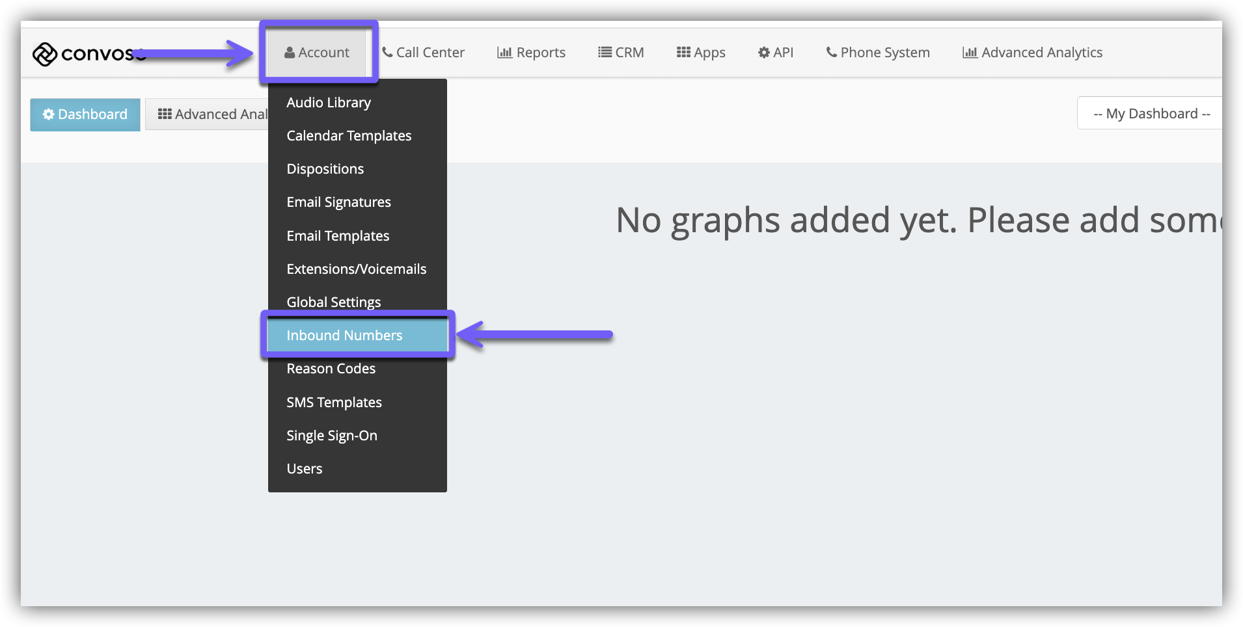Click the CRM list icon
Viewport: 1243px width, 627px height.
point(605,53)
